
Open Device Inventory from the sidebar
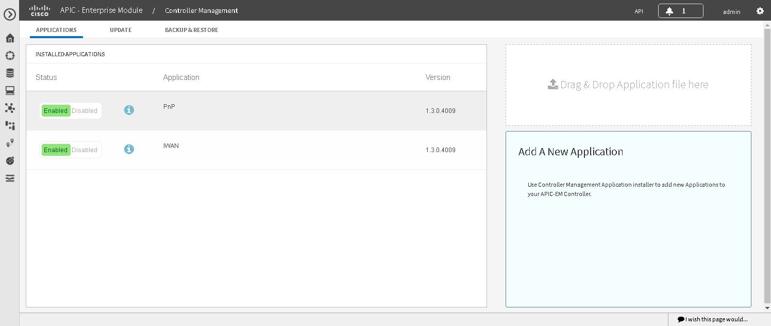(x=9, y=72)
